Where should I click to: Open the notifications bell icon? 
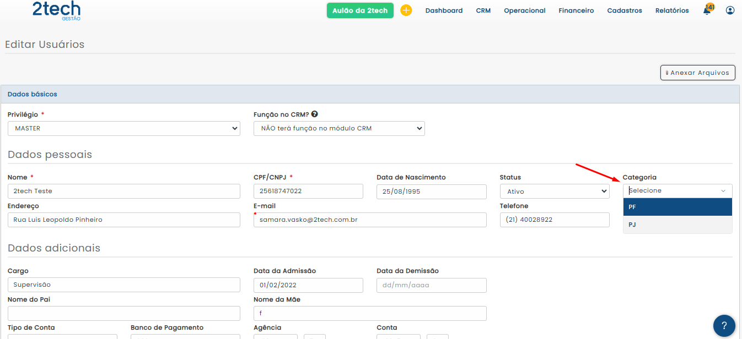[707, 10]
